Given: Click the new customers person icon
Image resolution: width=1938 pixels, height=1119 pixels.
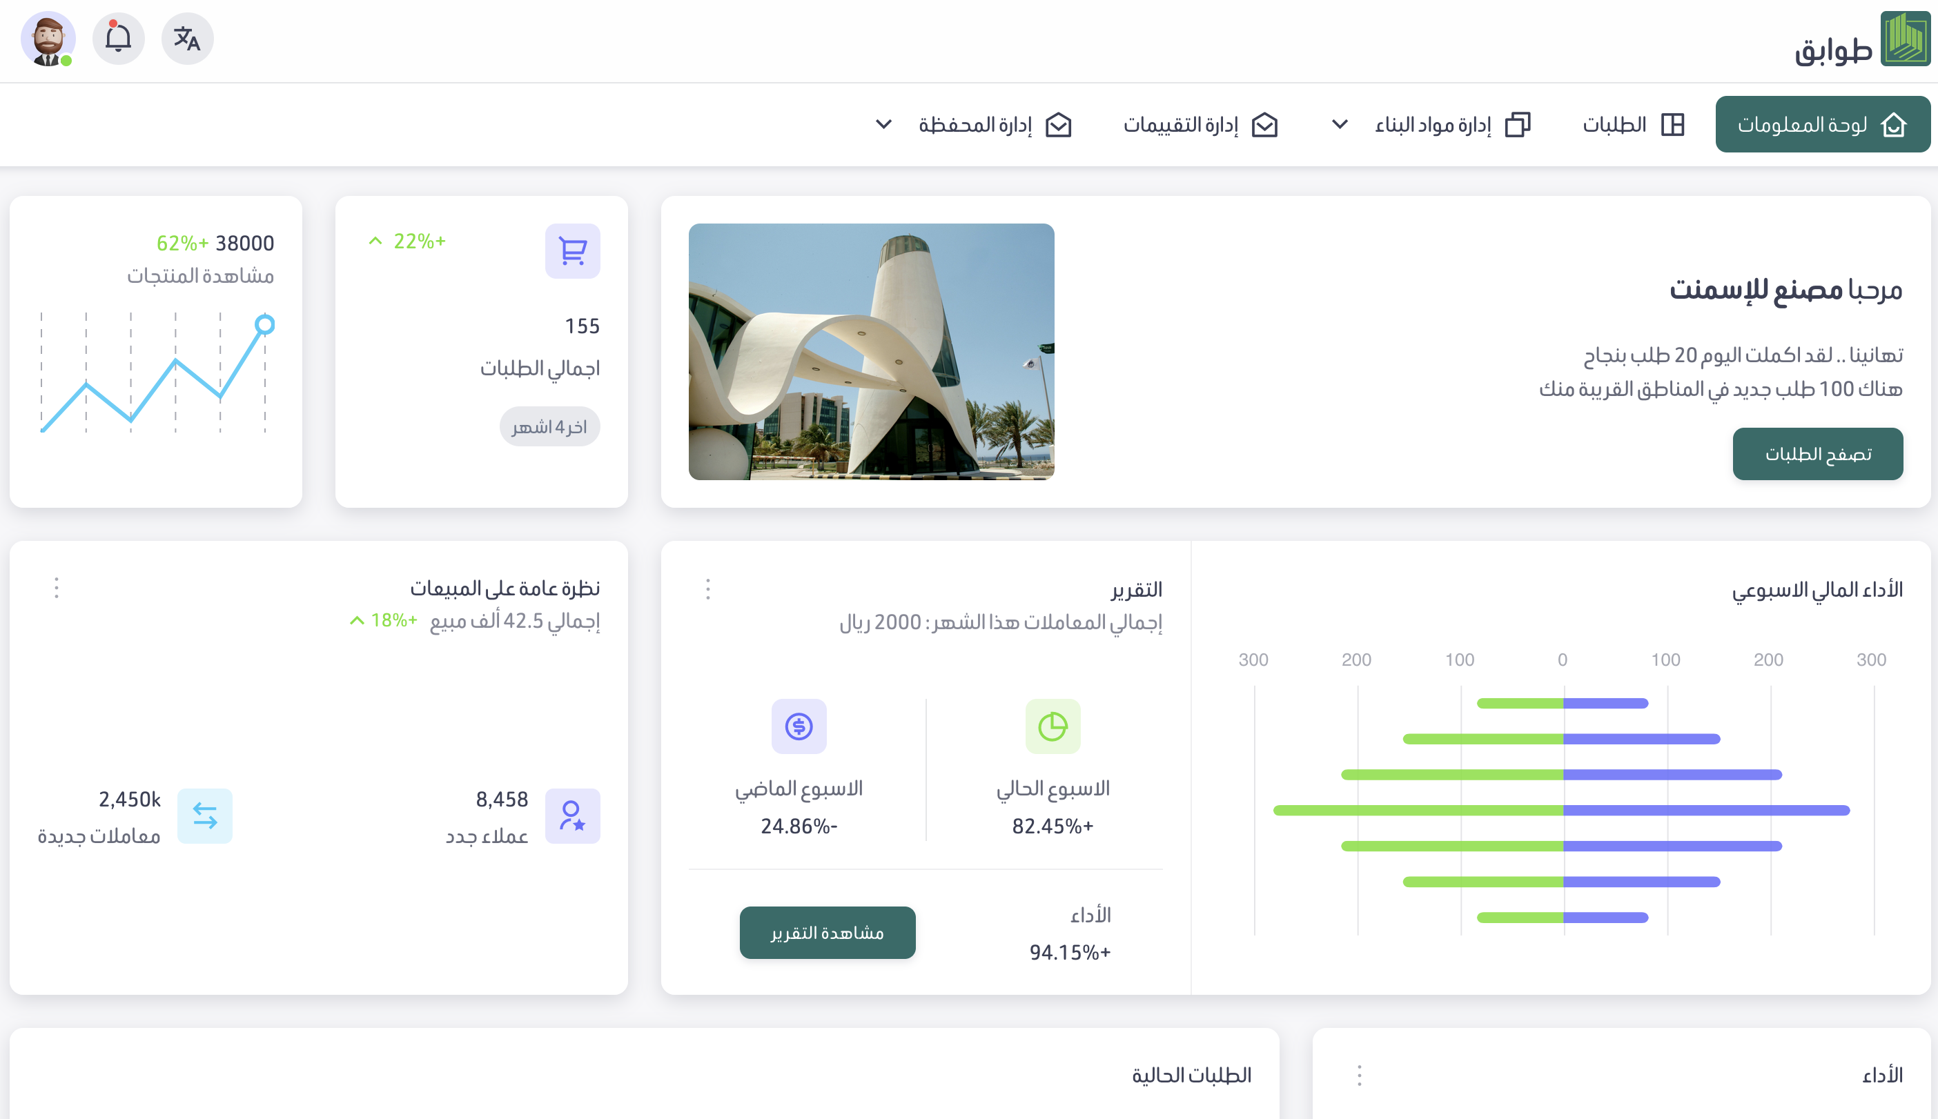Looking at the screenshot, I should click(572, 815).
